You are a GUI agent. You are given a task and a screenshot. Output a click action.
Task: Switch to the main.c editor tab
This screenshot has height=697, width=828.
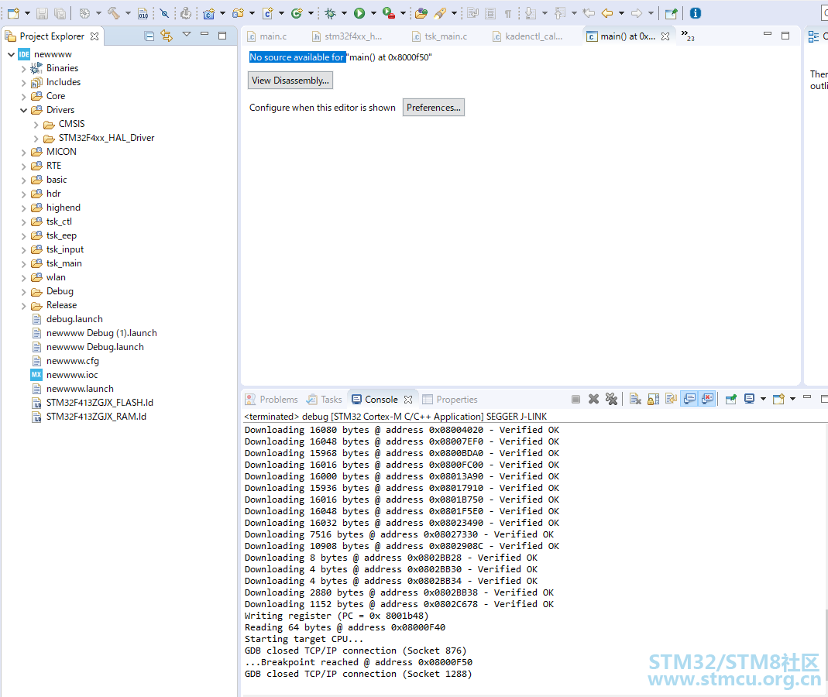273,36
